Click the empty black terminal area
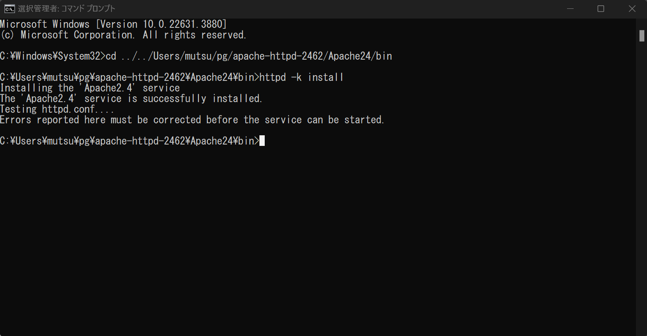The image size is (647, 336). point(318,239)
